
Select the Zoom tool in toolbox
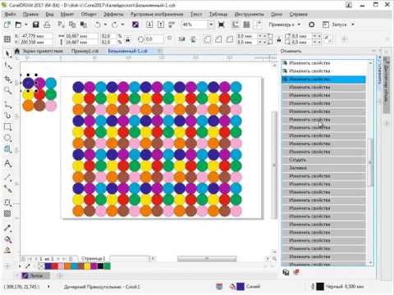pyautogui.click(x=7, y=90)
